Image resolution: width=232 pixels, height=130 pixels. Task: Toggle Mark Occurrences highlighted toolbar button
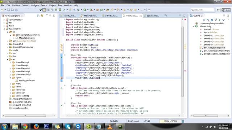pyautogui.click(x=44, y=10)
